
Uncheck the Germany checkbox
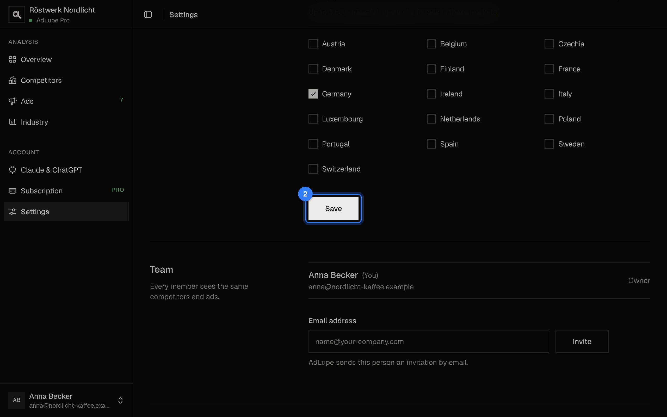coord(313,94)
